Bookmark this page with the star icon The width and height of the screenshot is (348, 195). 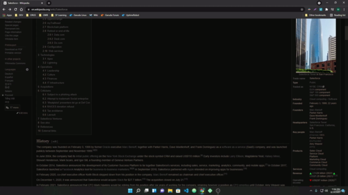tap(302, 10)
